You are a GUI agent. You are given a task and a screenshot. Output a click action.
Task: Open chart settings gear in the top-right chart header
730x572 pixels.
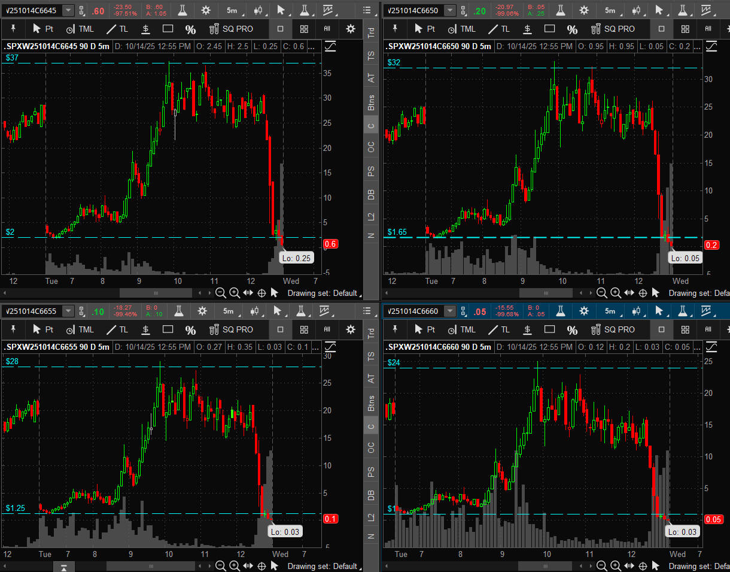pyautogui.click(x=584, y=10)
